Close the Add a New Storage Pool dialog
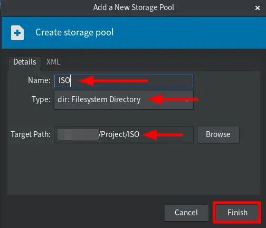Image resolution: width=266 pixels, height=228 pixels. [x=258, y=8]
